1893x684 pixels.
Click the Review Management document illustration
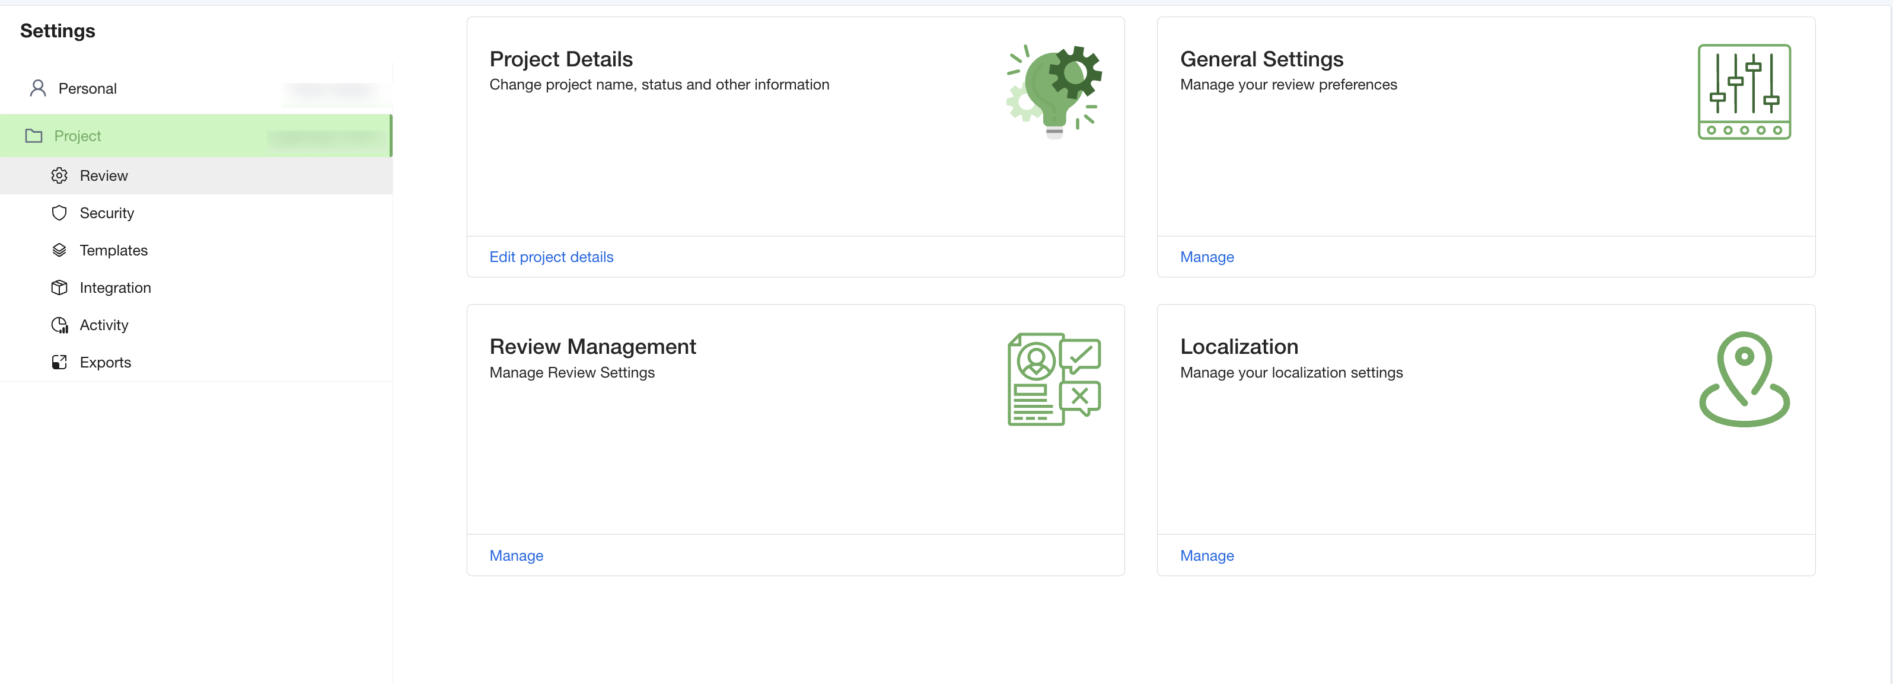coord(1053,379)
